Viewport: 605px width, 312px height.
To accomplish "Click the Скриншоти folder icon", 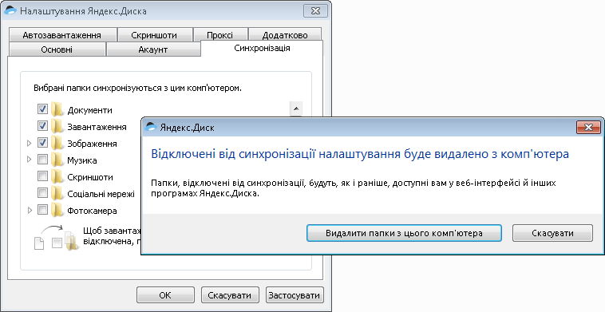I will (57, 176).
